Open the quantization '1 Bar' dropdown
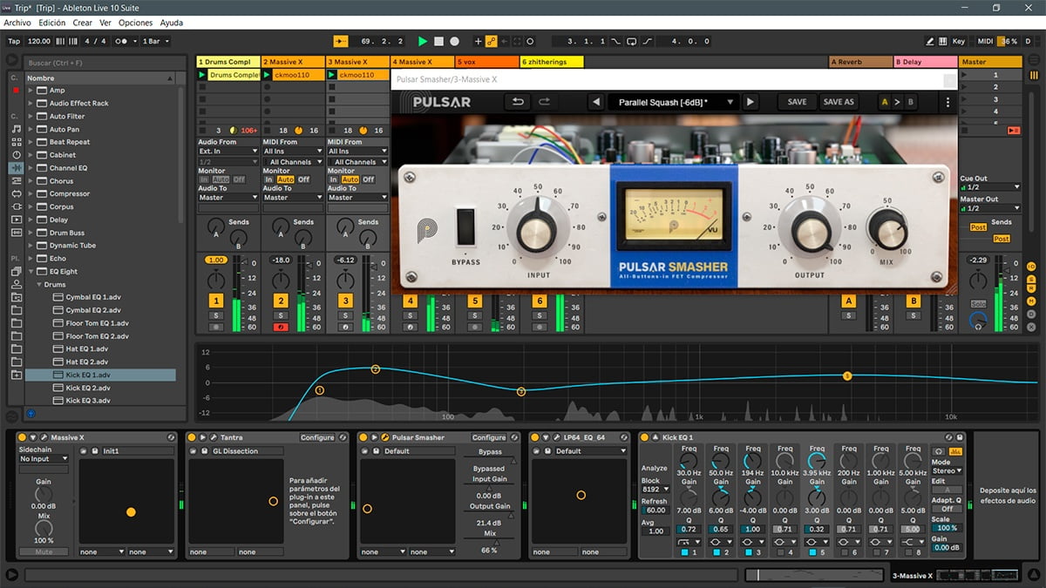 pos(155,41)
